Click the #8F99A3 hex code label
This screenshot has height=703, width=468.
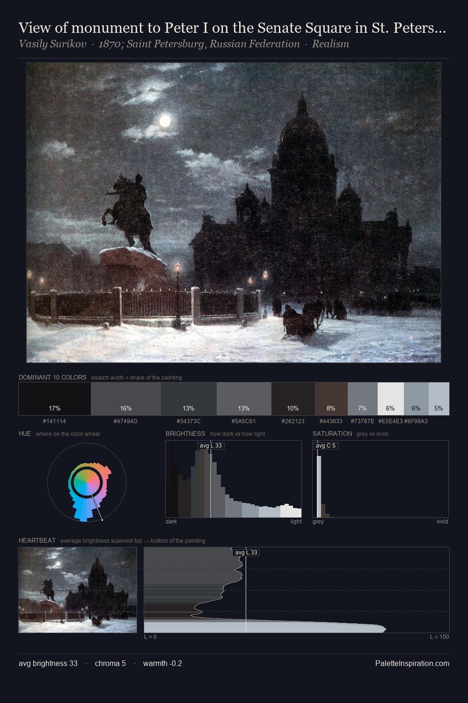pyautogui.click(x=416, y=421)
